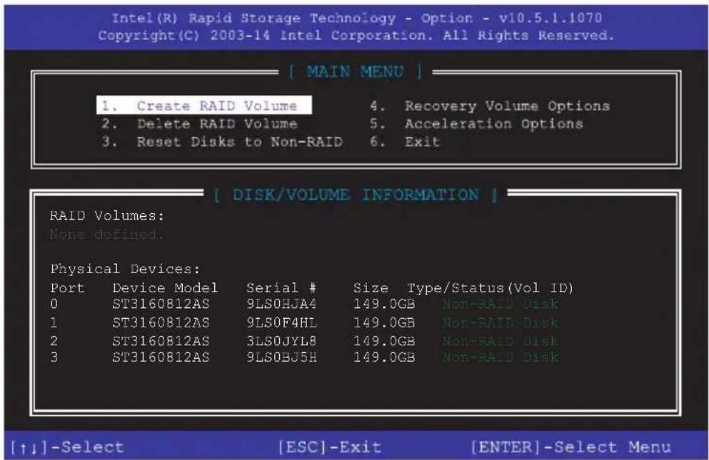Click ST3160812AS model on port 3

coord(161,357)
